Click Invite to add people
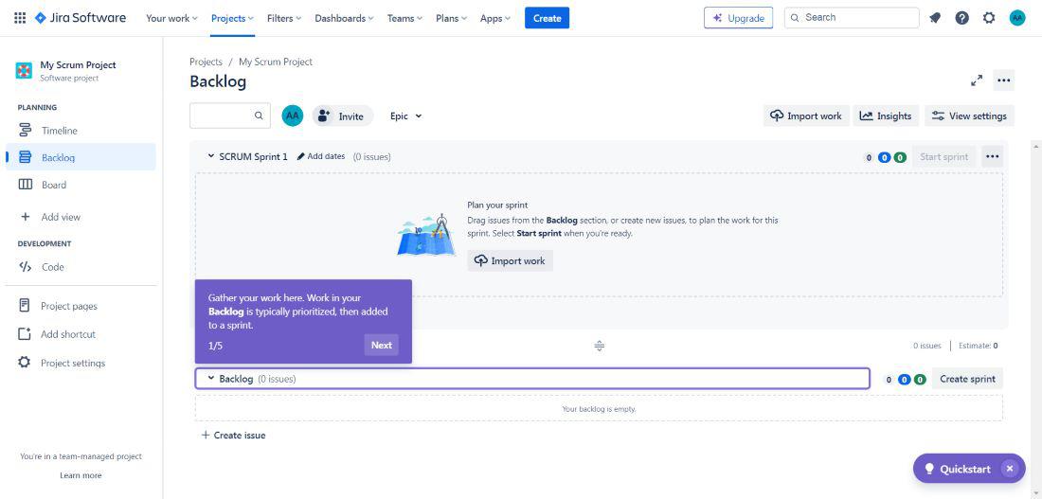 [343, 116]
